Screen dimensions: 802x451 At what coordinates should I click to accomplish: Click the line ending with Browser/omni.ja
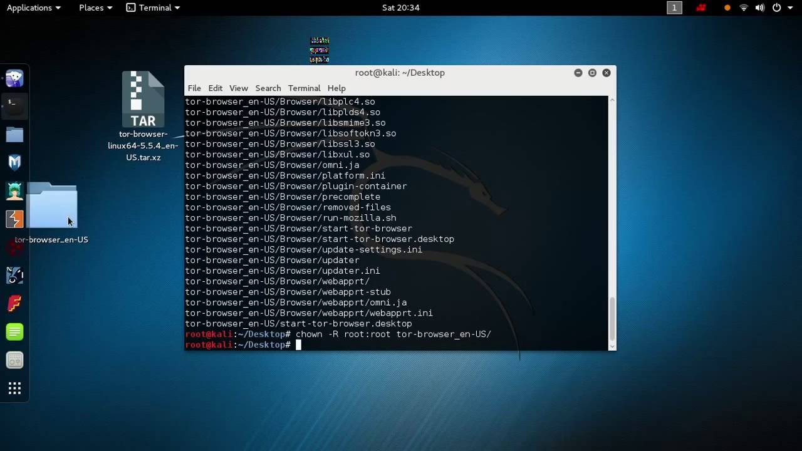pos(272,165)
